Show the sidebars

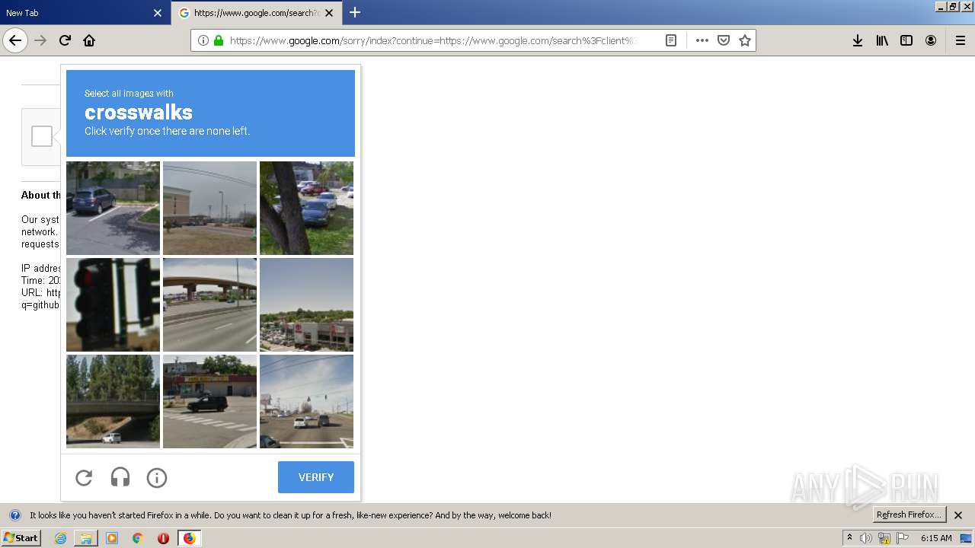(906, 40)
